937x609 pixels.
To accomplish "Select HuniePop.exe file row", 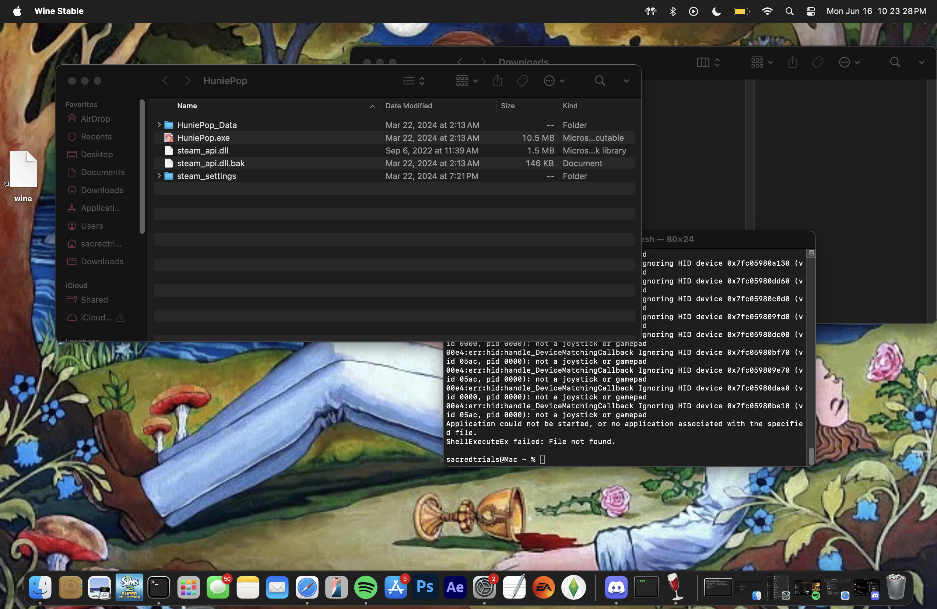I will 394,138.
